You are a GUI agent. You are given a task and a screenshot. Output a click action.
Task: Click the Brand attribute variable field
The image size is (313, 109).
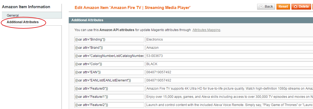[x=109, y=48]
